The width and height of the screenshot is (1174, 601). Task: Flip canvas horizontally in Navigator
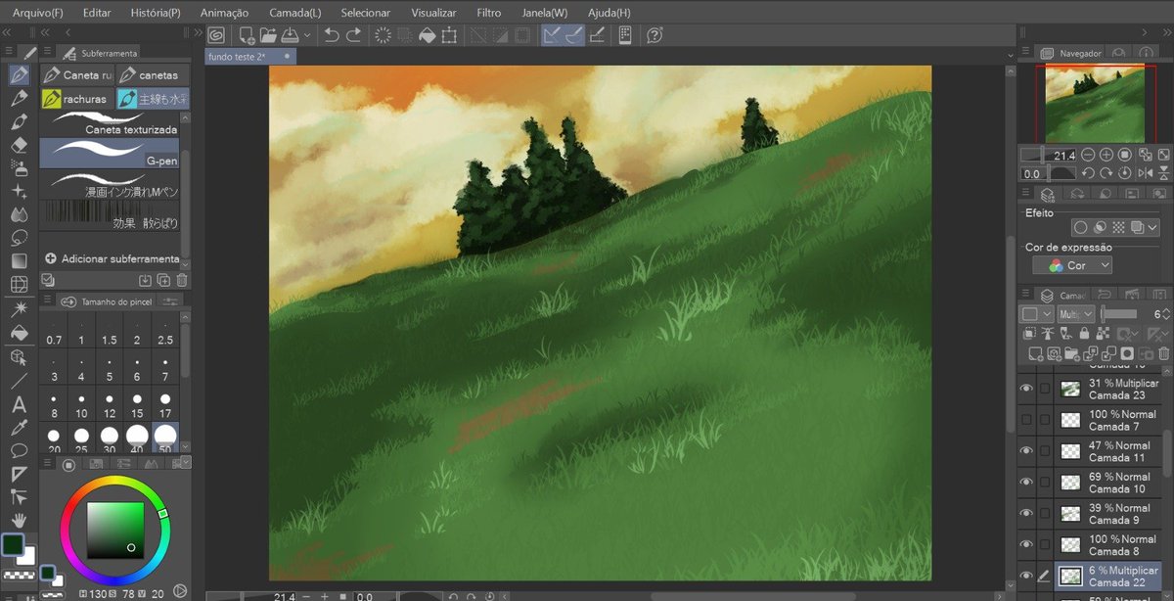1145,173
